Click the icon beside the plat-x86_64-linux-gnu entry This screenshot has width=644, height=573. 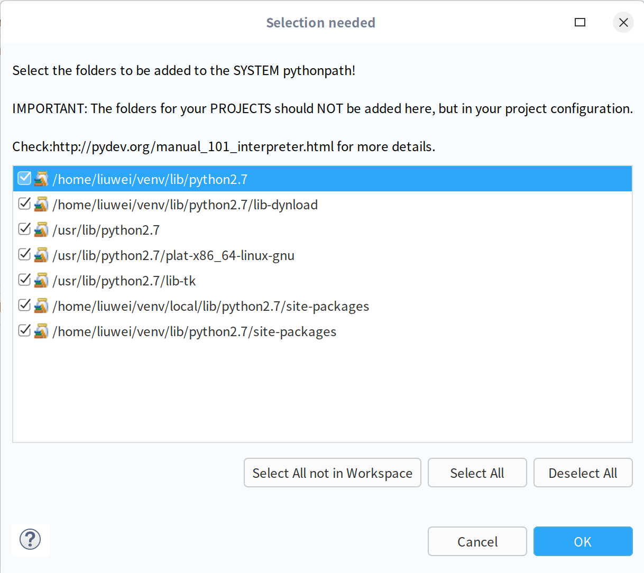click(x=41, y=255)
